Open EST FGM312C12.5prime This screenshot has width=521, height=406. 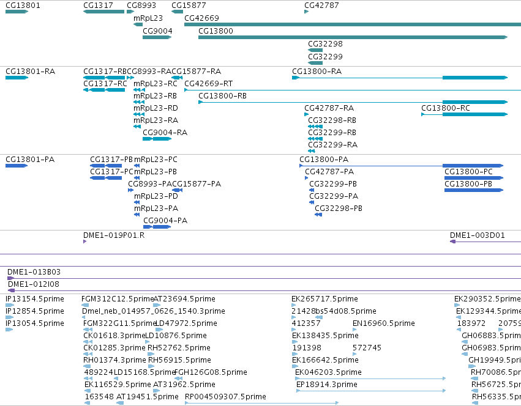[118, 299]
